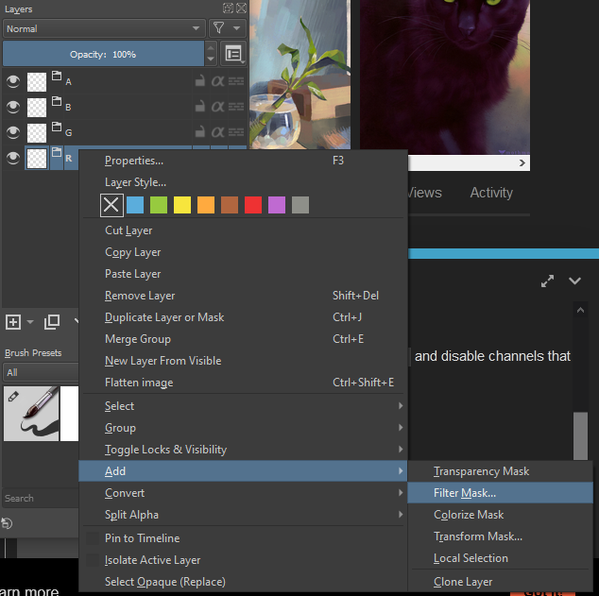The image size is (599, 596).
Task: Expand the Group submenu
Action: tap(244, 428)
